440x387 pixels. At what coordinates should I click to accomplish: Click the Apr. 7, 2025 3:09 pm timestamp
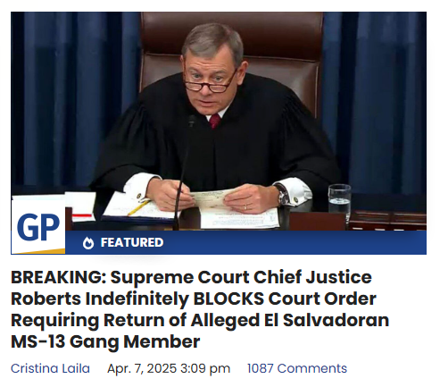point(169,368)
